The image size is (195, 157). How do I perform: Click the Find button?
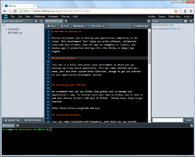pyautogui.click(x=65, y=26)
